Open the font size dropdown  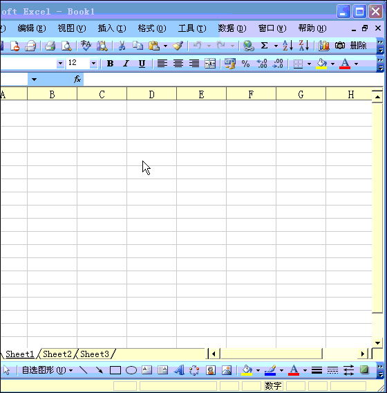[93, 64]
